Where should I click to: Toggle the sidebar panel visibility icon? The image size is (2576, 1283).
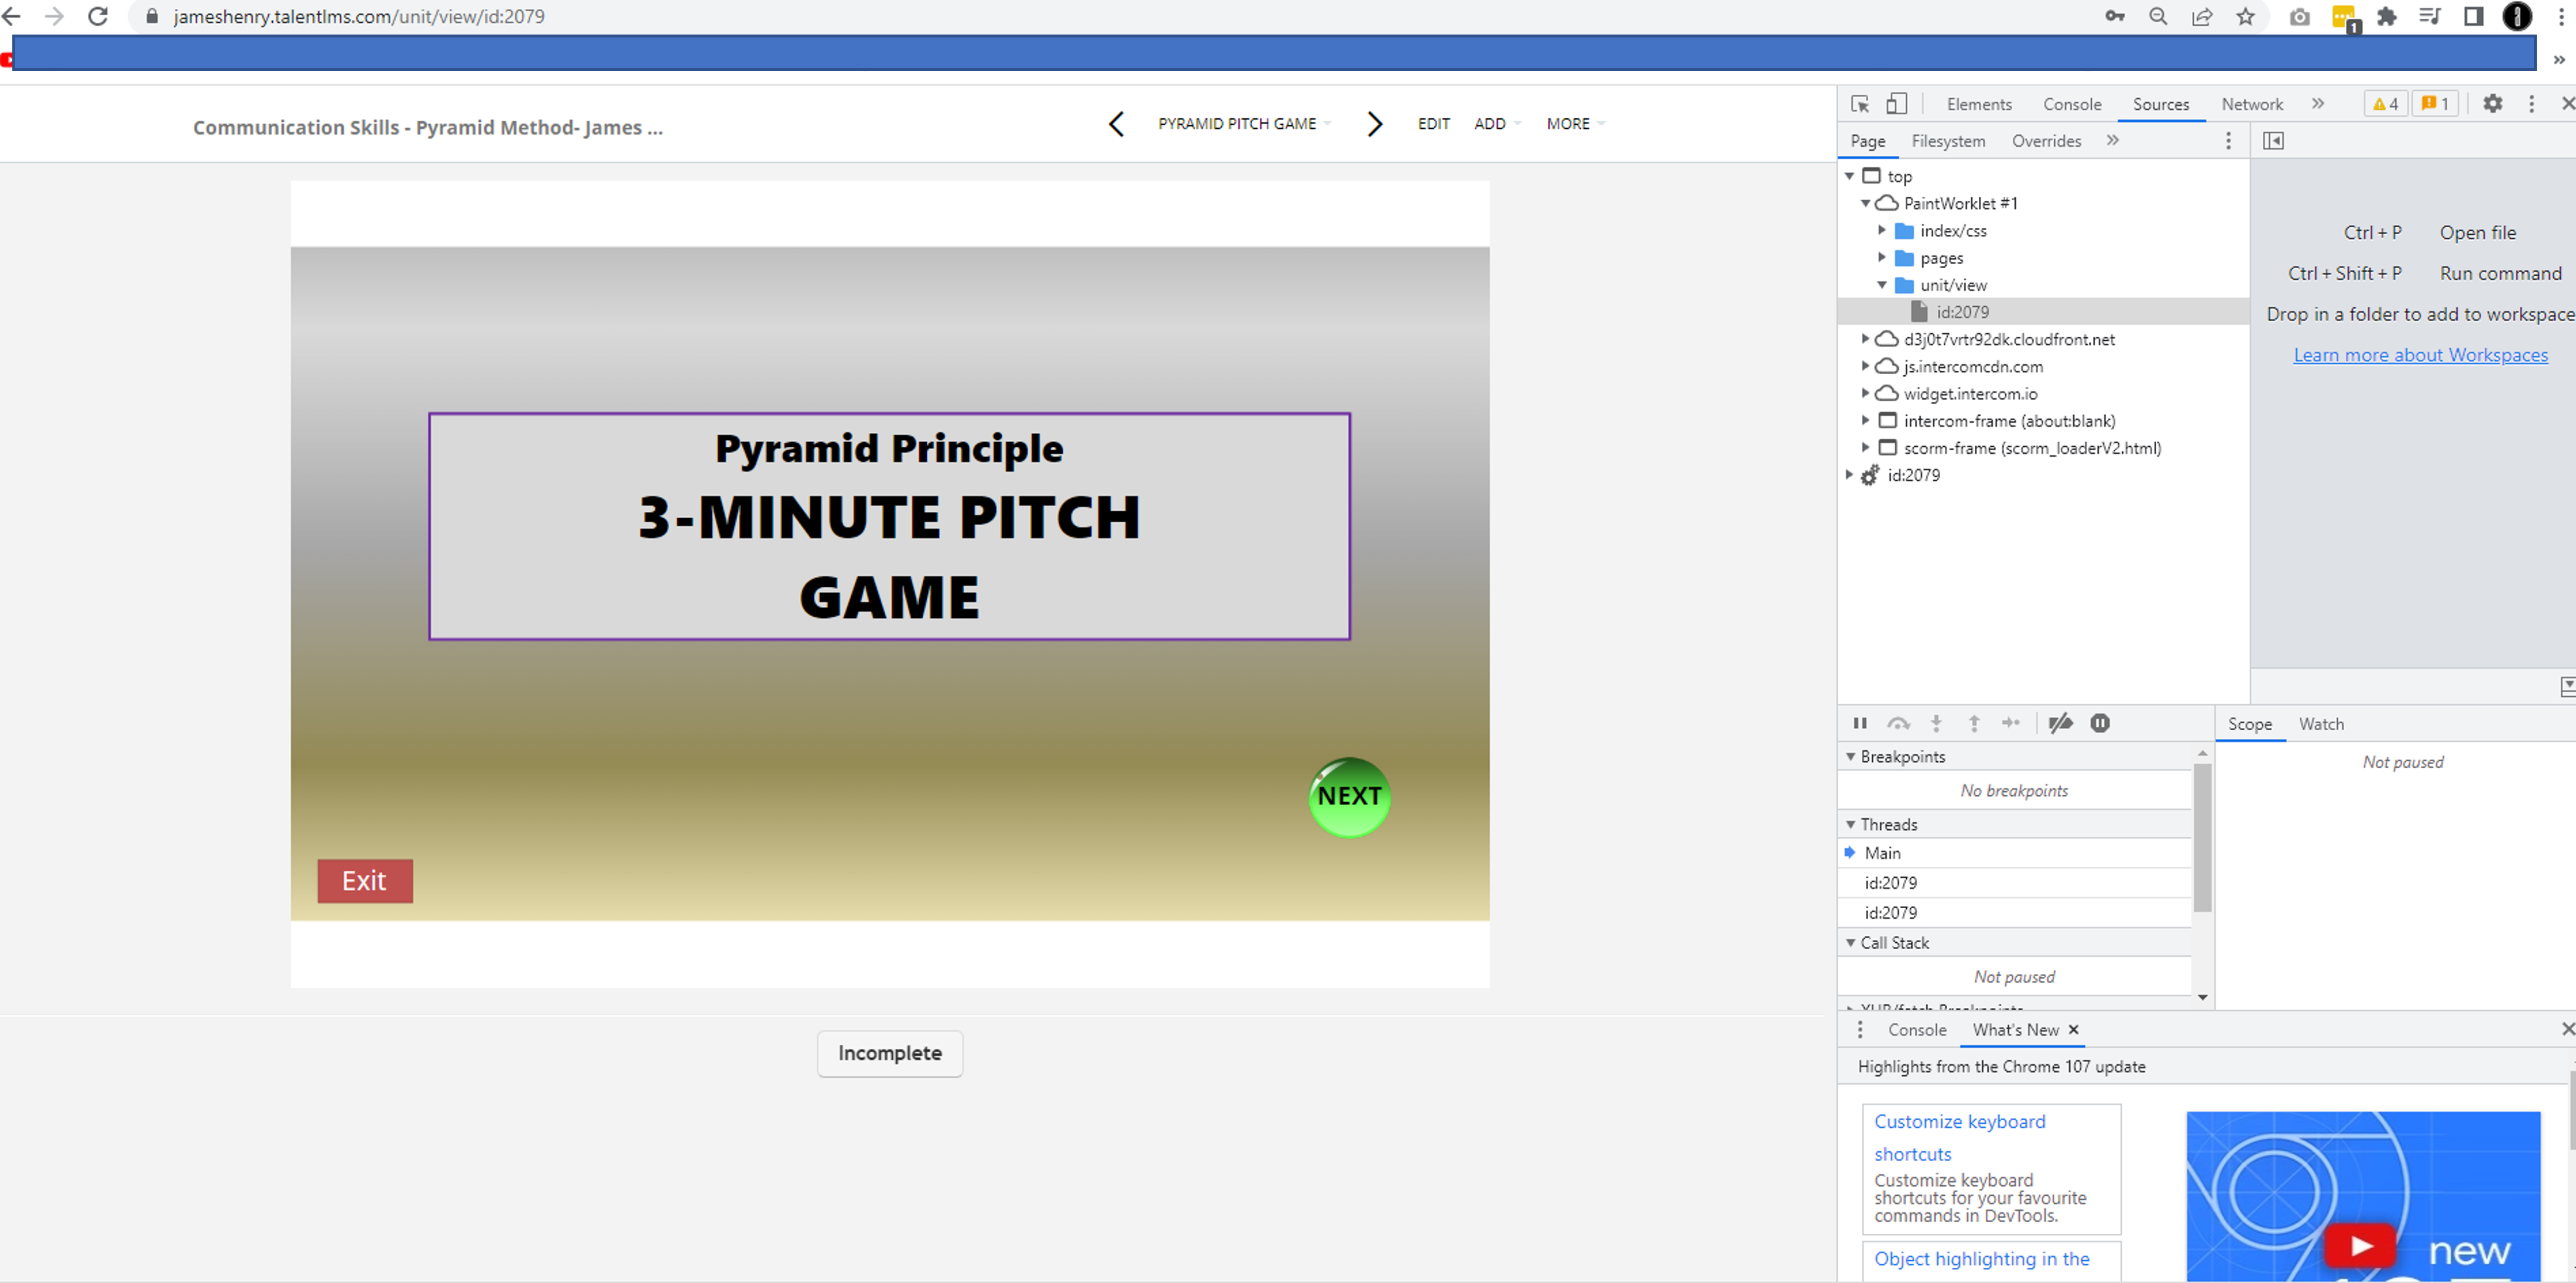[x=2273, y=141]
